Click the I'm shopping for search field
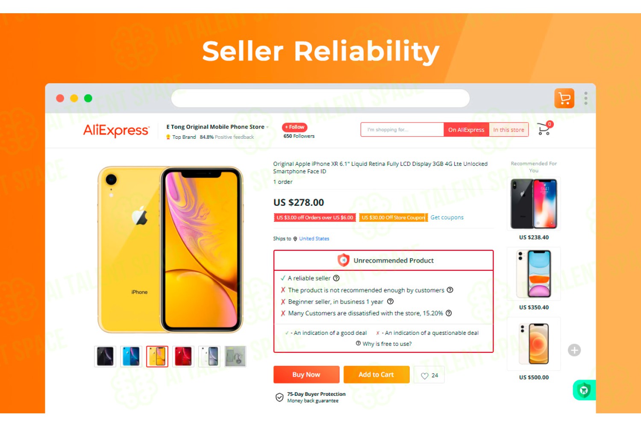 (402, 130)
